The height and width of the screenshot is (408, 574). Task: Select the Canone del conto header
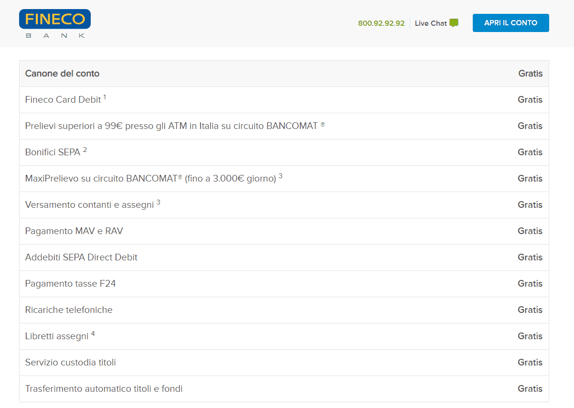63,74
